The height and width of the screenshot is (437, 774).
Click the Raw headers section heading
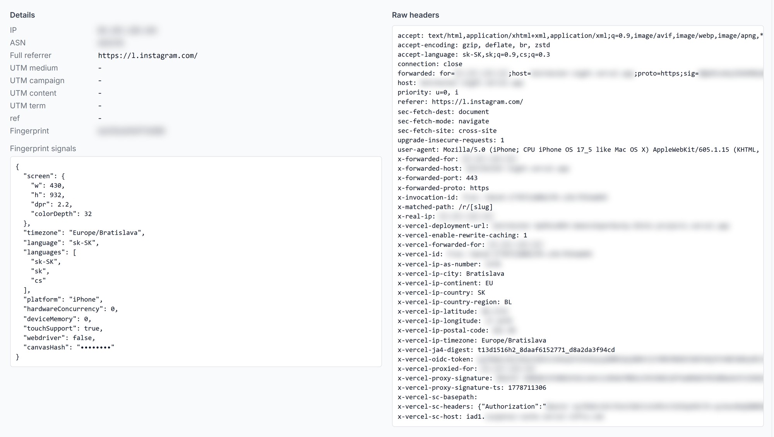tap(415, 15)
